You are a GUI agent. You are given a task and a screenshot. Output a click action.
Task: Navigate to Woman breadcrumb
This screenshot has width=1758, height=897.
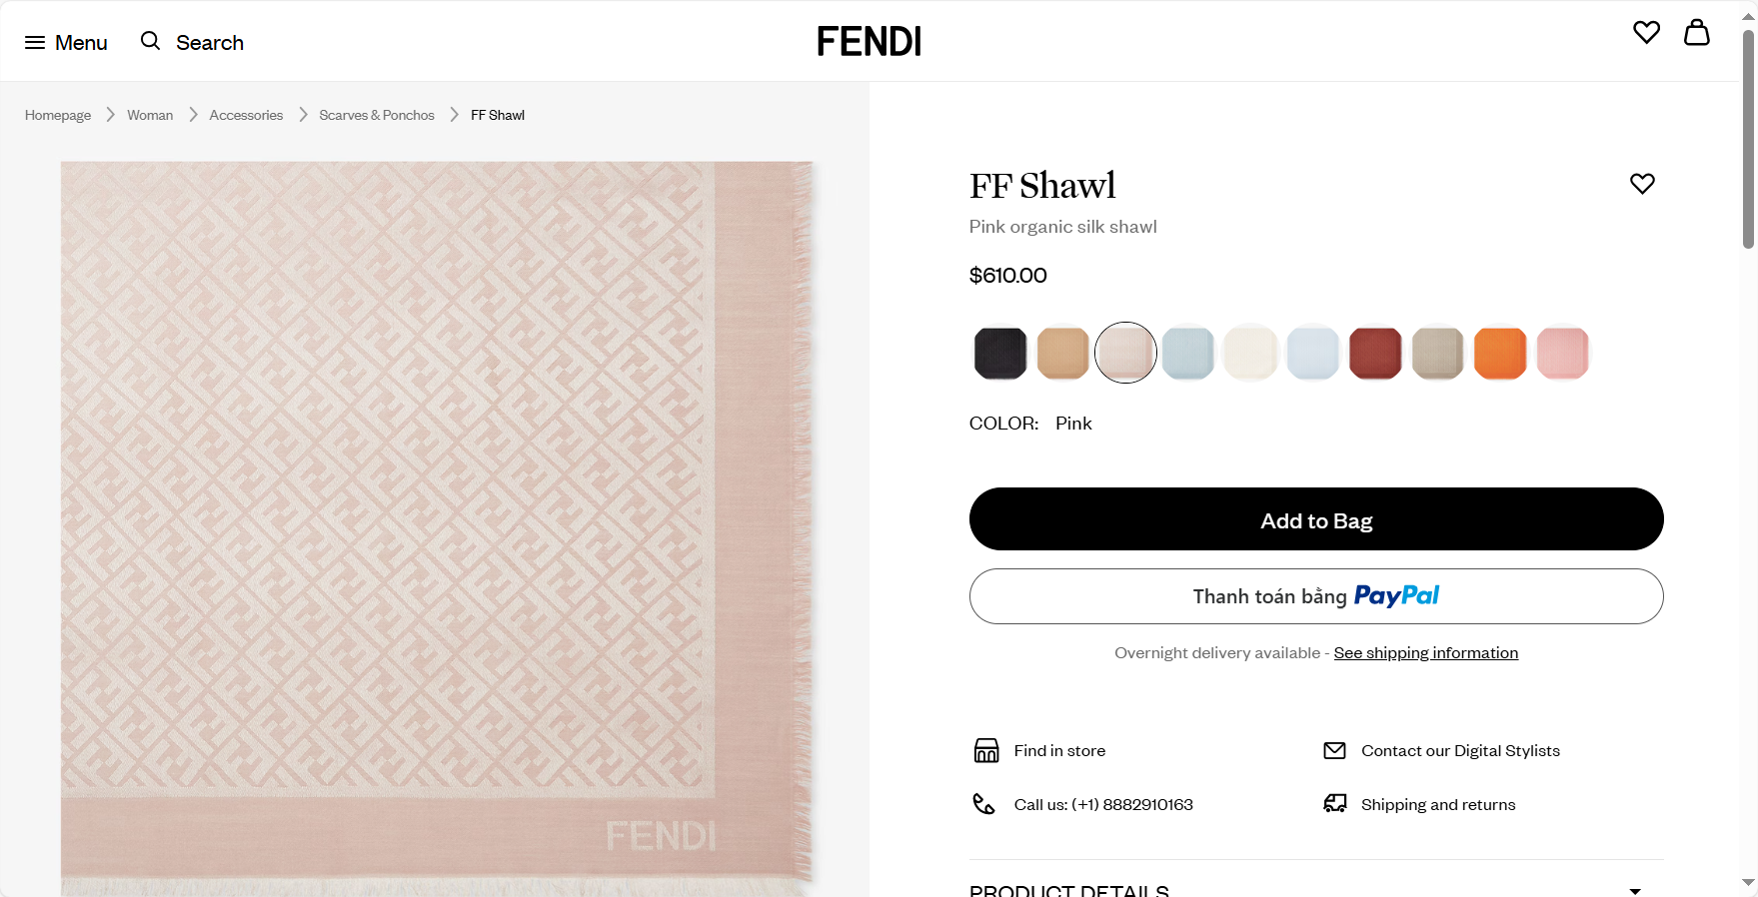(x=150, y=115)
